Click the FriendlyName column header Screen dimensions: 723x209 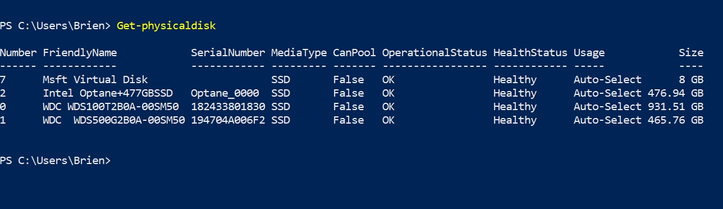coord(80,53)
